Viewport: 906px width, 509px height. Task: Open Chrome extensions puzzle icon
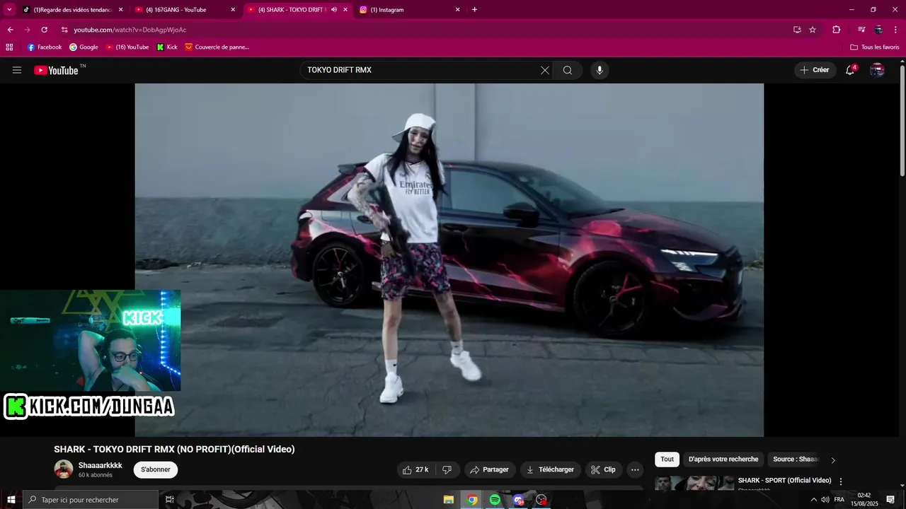tap(836, 30)
